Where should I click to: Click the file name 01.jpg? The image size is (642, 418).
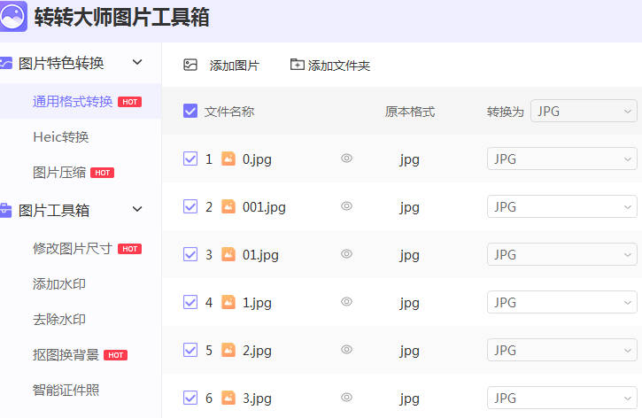point(260,255)
